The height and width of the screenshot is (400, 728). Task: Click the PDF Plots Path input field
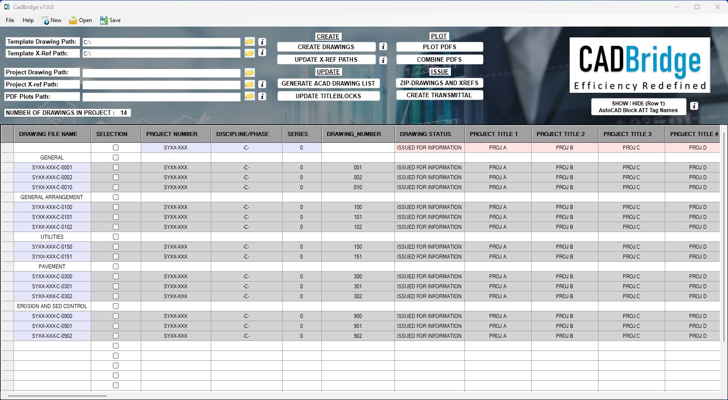[x=161, y=96]
